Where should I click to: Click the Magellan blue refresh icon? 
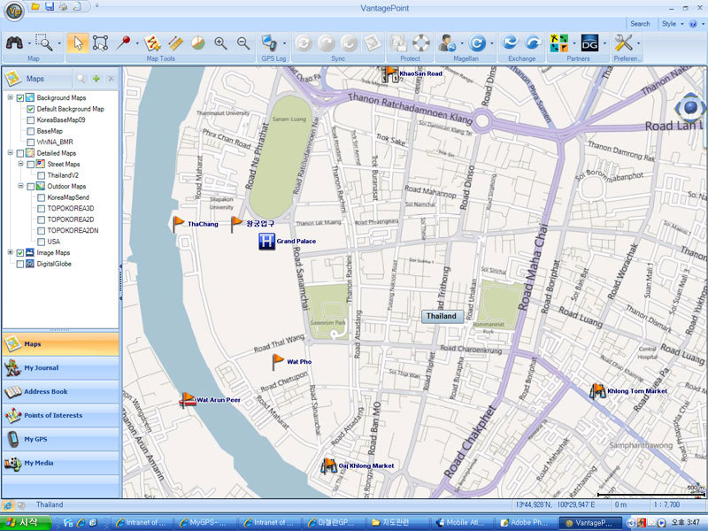pyautogui.click(x=477, y=43)
